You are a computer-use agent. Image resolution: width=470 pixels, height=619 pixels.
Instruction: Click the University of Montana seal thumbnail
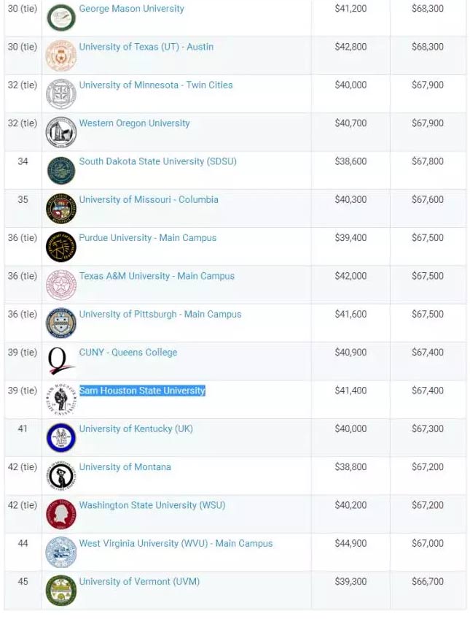click(x=61, y=476)
